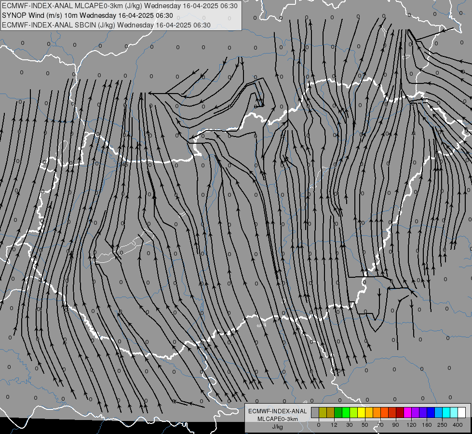Image resolution: width=472 pixels, height=434 pixels.
Task: Select the pure blue swatch right of 160
Action: click(431, 412)
